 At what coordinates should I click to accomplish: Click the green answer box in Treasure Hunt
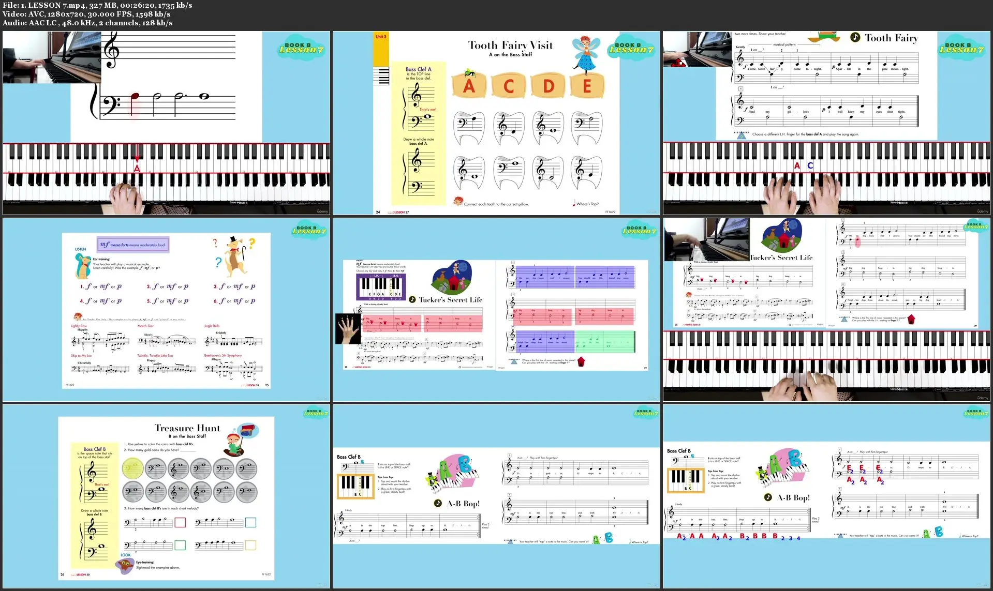180,545
